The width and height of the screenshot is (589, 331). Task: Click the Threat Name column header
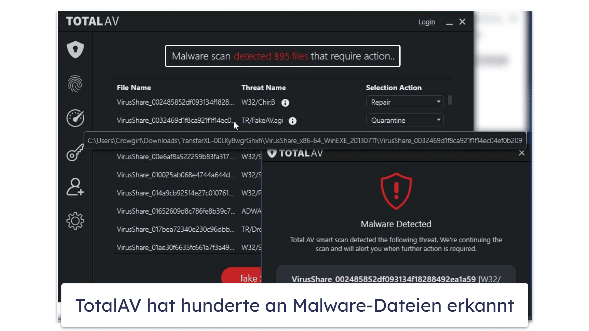point(263,88)
